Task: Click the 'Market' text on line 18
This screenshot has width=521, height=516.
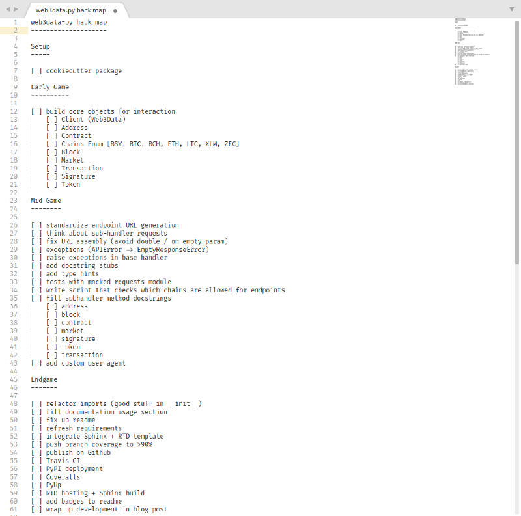Action: tap(72, 160)
